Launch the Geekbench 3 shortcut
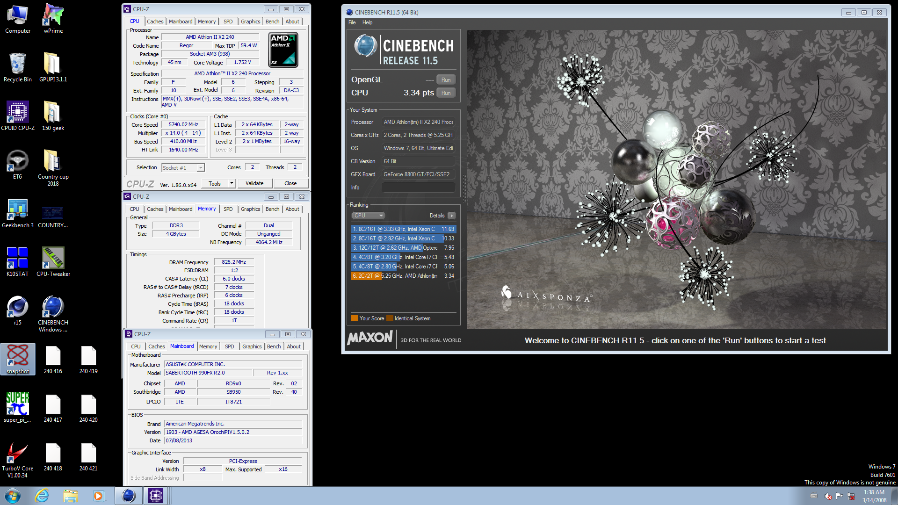898x505 pixels. point(18,213)
